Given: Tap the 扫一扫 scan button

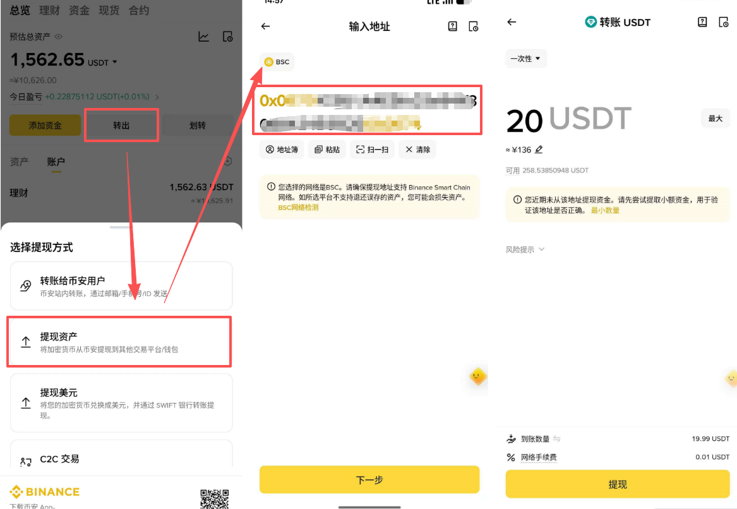Looking at the screenshot, I should 372,150.
